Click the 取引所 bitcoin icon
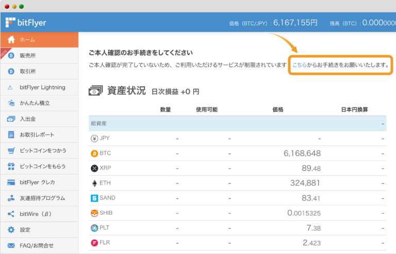Screen dimensions: 396x254 11,72
